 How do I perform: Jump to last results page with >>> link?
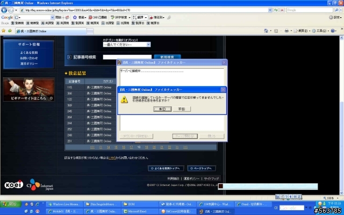(x=185, y=147)
